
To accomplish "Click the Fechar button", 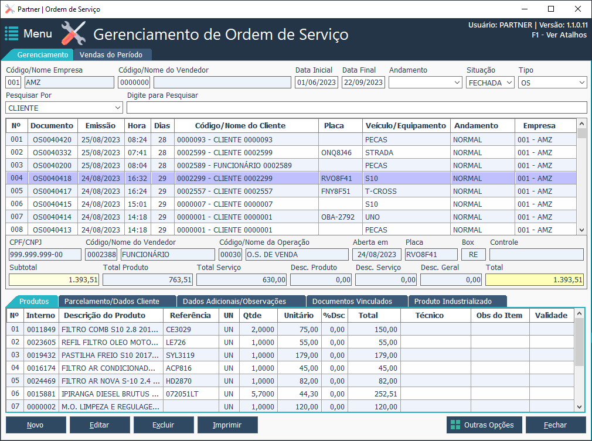I will click(555, 425).
